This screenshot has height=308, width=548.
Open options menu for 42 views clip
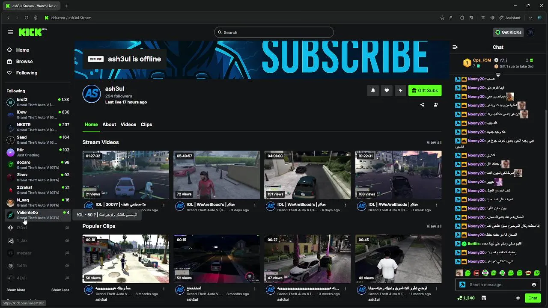[x=437, y=289]
